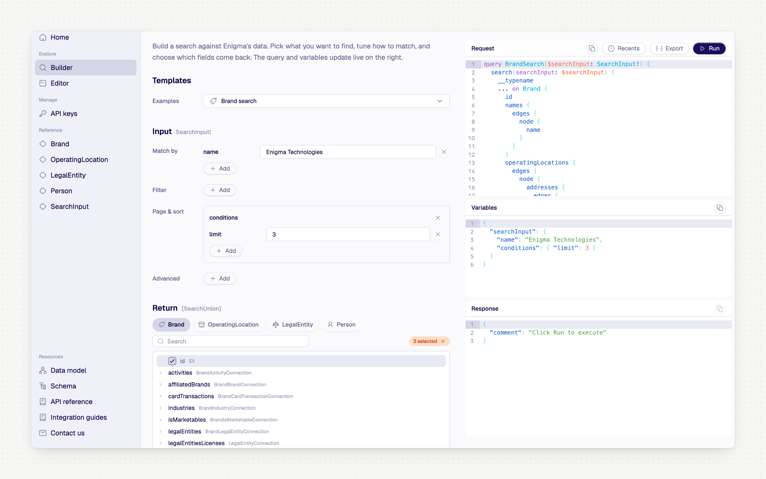This screenshot has height=479, width=766.
Task: Switch to the OperatingLocation return tab
Action: 229,325
